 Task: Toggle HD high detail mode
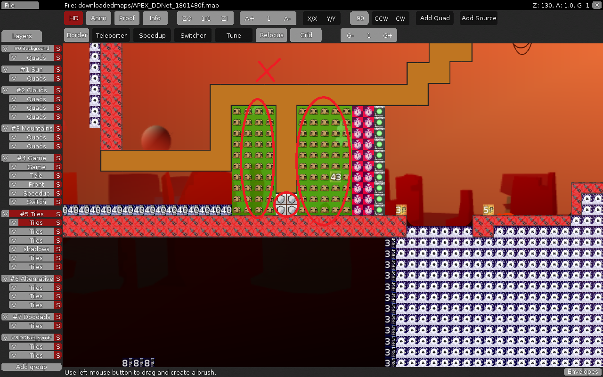73,18
